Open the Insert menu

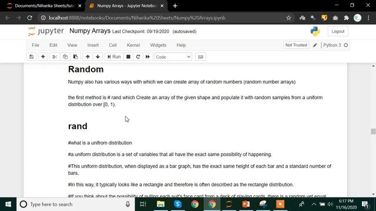93,45
